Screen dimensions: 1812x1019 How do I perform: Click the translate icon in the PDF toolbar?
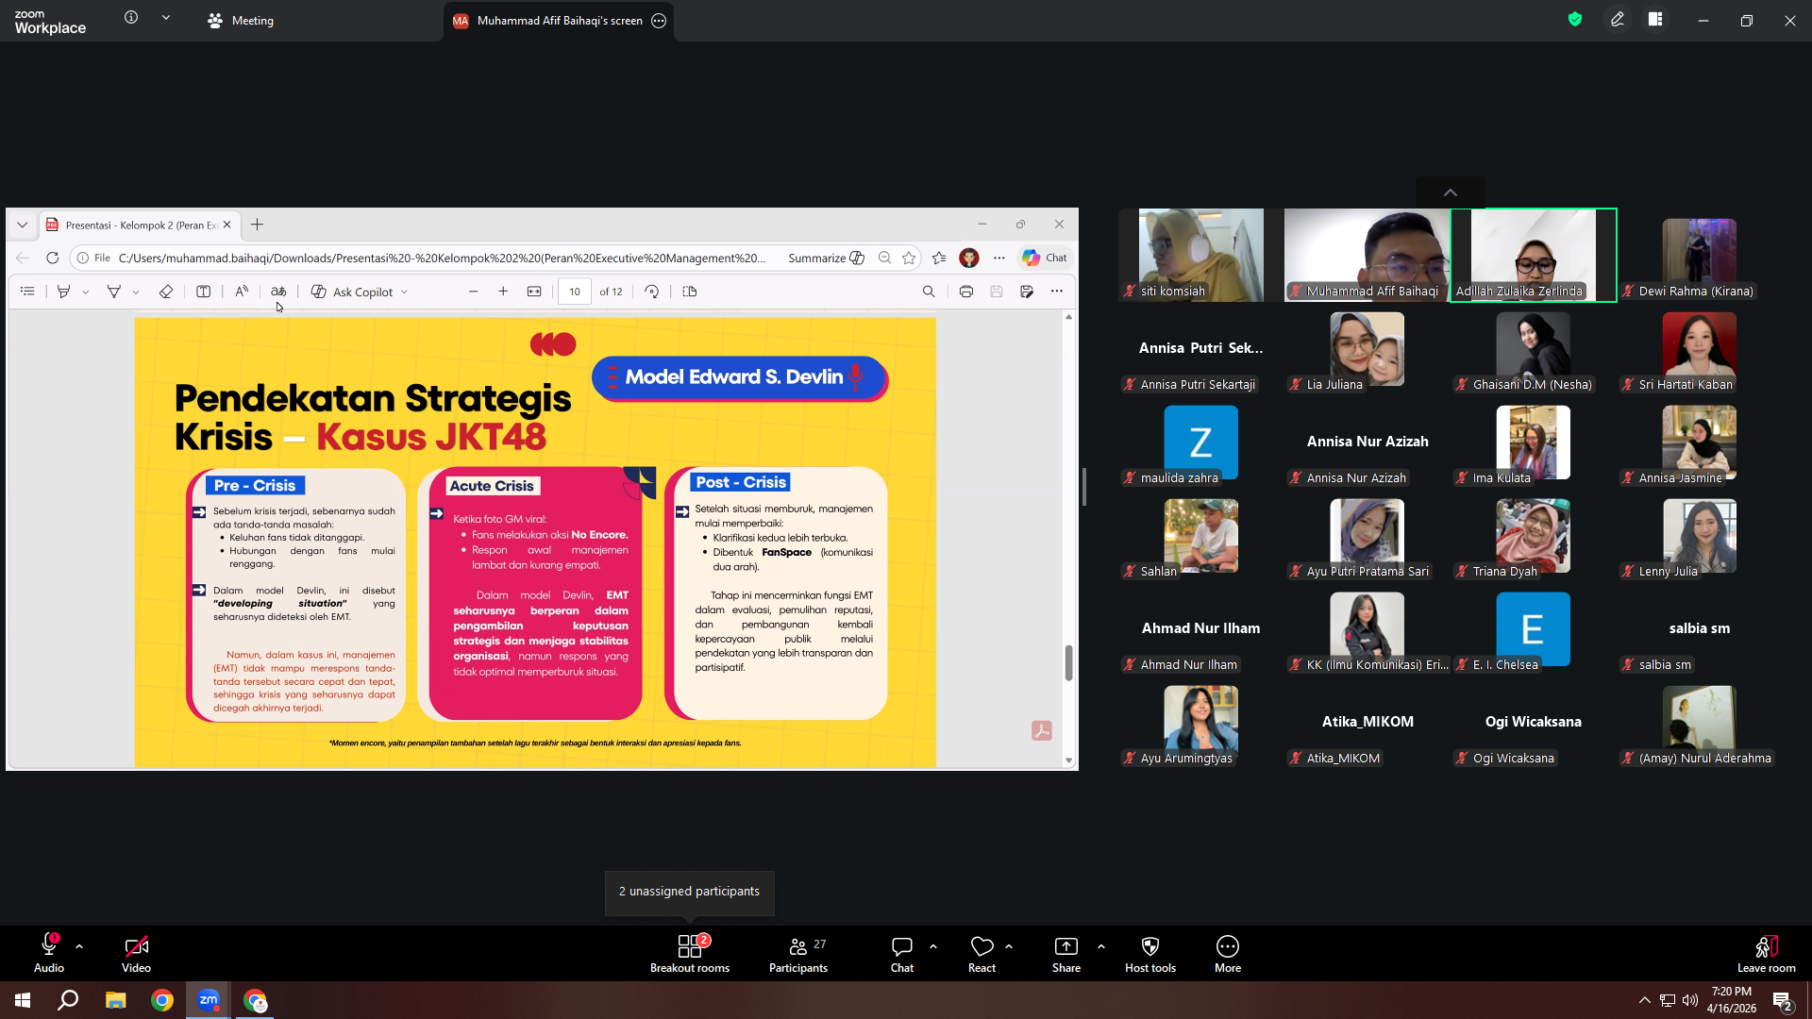pyautogui.click(x=278, y=292)
